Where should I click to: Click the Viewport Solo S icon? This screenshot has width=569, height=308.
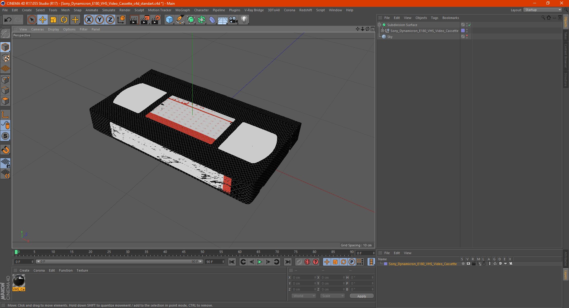point(5,136)
